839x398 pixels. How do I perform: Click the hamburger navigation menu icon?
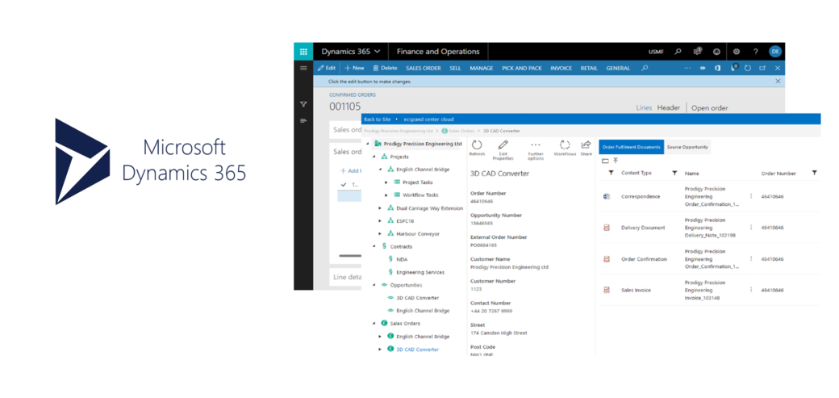click(303, 68)
